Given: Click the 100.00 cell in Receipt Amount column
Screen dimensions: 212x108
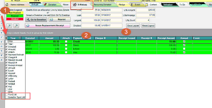Looking at the screenshot, I should (x=166, y=45).
